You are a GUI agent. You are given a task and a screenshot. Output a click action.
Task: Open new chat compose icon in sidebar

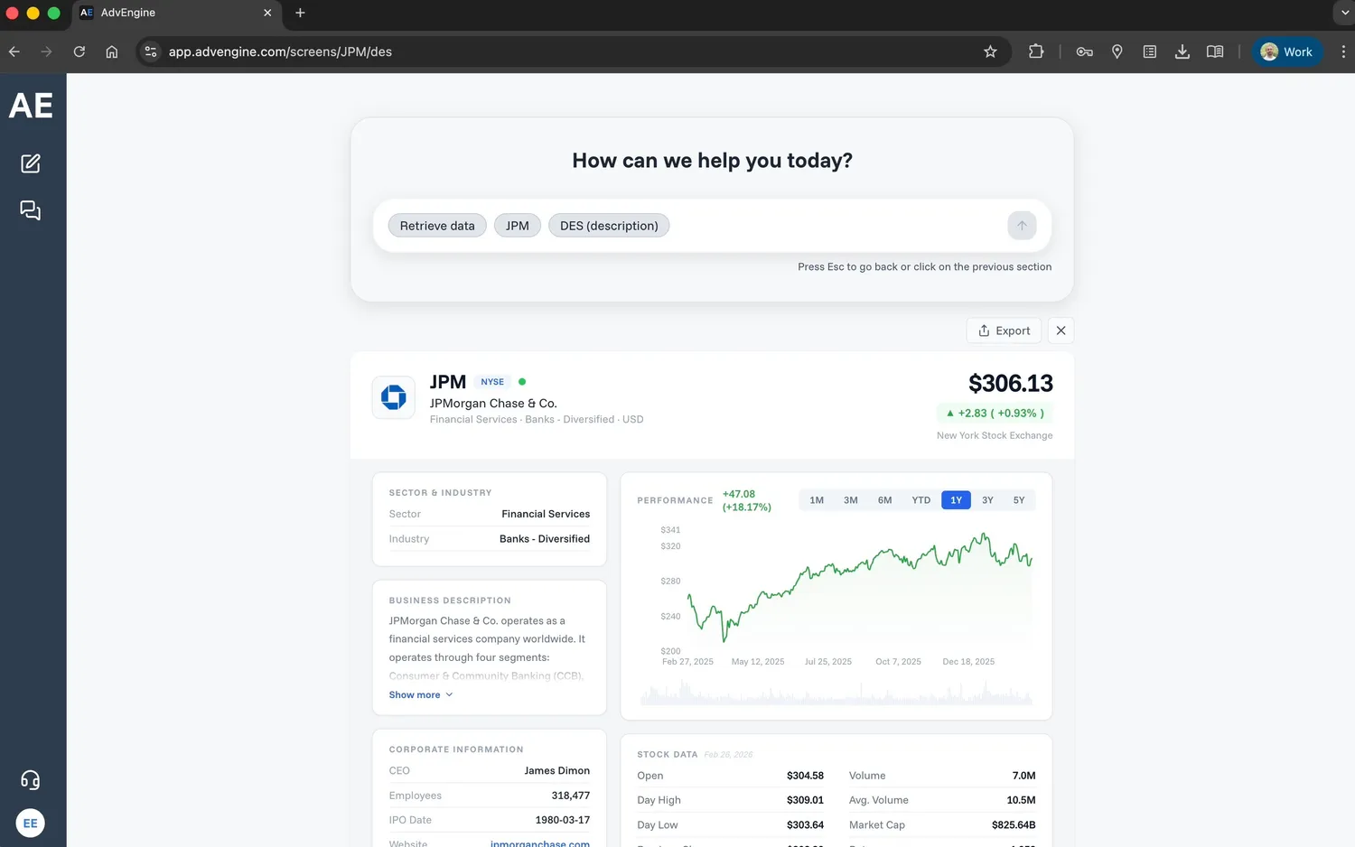(x=31, y=163)
